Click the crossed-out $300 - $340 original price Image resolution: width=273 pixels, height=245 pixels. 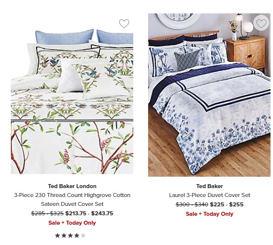click(192, 204)
